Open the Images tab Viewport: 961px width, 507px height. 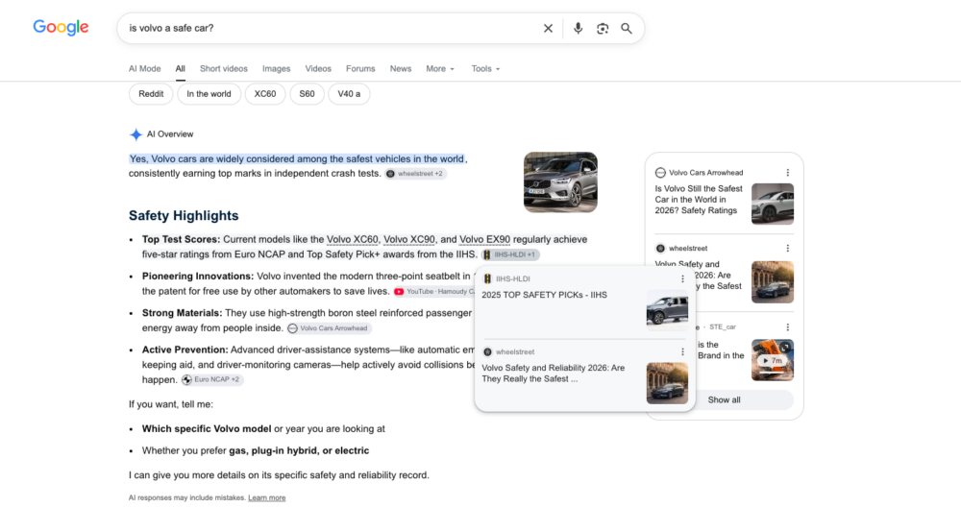[x=277, y=68]
